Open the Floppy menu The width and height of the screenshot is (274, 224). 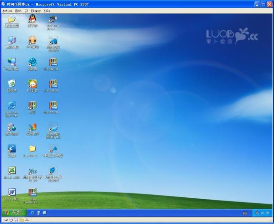click(x=36, y=11)
